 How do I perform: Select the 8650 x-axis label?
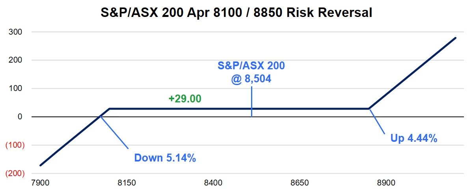click(x=299, y=183)
